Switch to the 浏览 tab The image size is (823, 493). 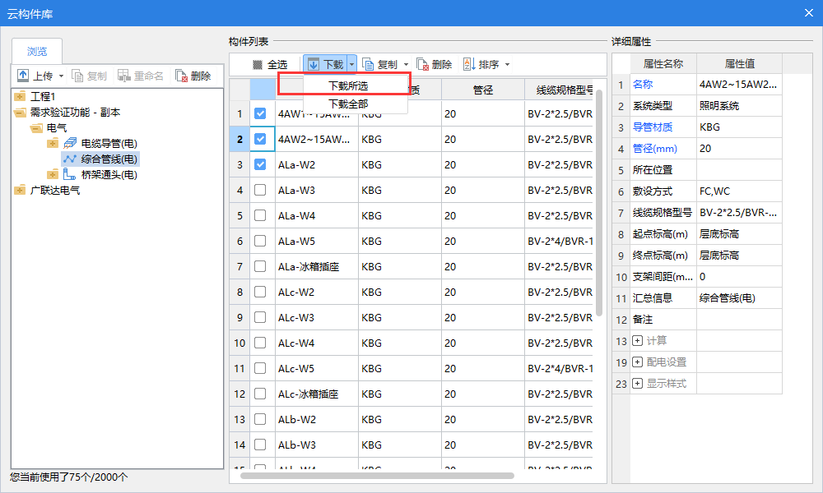coord(37,51)
